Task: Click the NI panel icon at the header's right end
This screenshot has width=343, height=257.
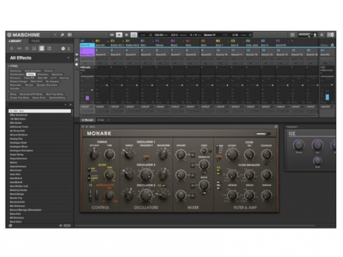Action: (x=330, y=35)
